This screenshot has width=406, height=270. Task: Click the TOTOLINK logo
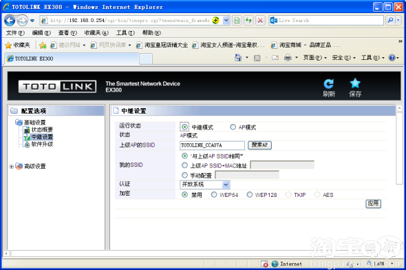click(58, 87)
